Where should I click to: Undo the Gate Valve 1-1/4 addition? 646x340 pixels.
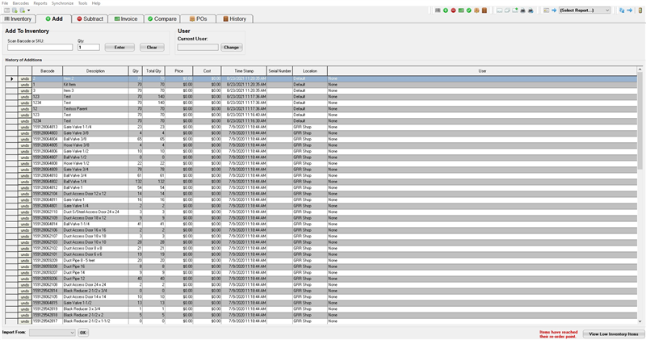pyautogui.click(x=25, y=127)
